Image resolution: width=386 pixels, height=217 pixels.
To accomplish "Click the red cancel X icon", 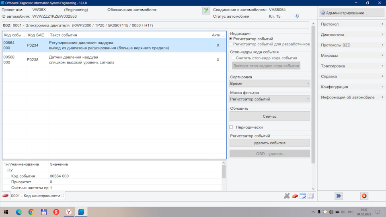I will (x=364, y=196).
